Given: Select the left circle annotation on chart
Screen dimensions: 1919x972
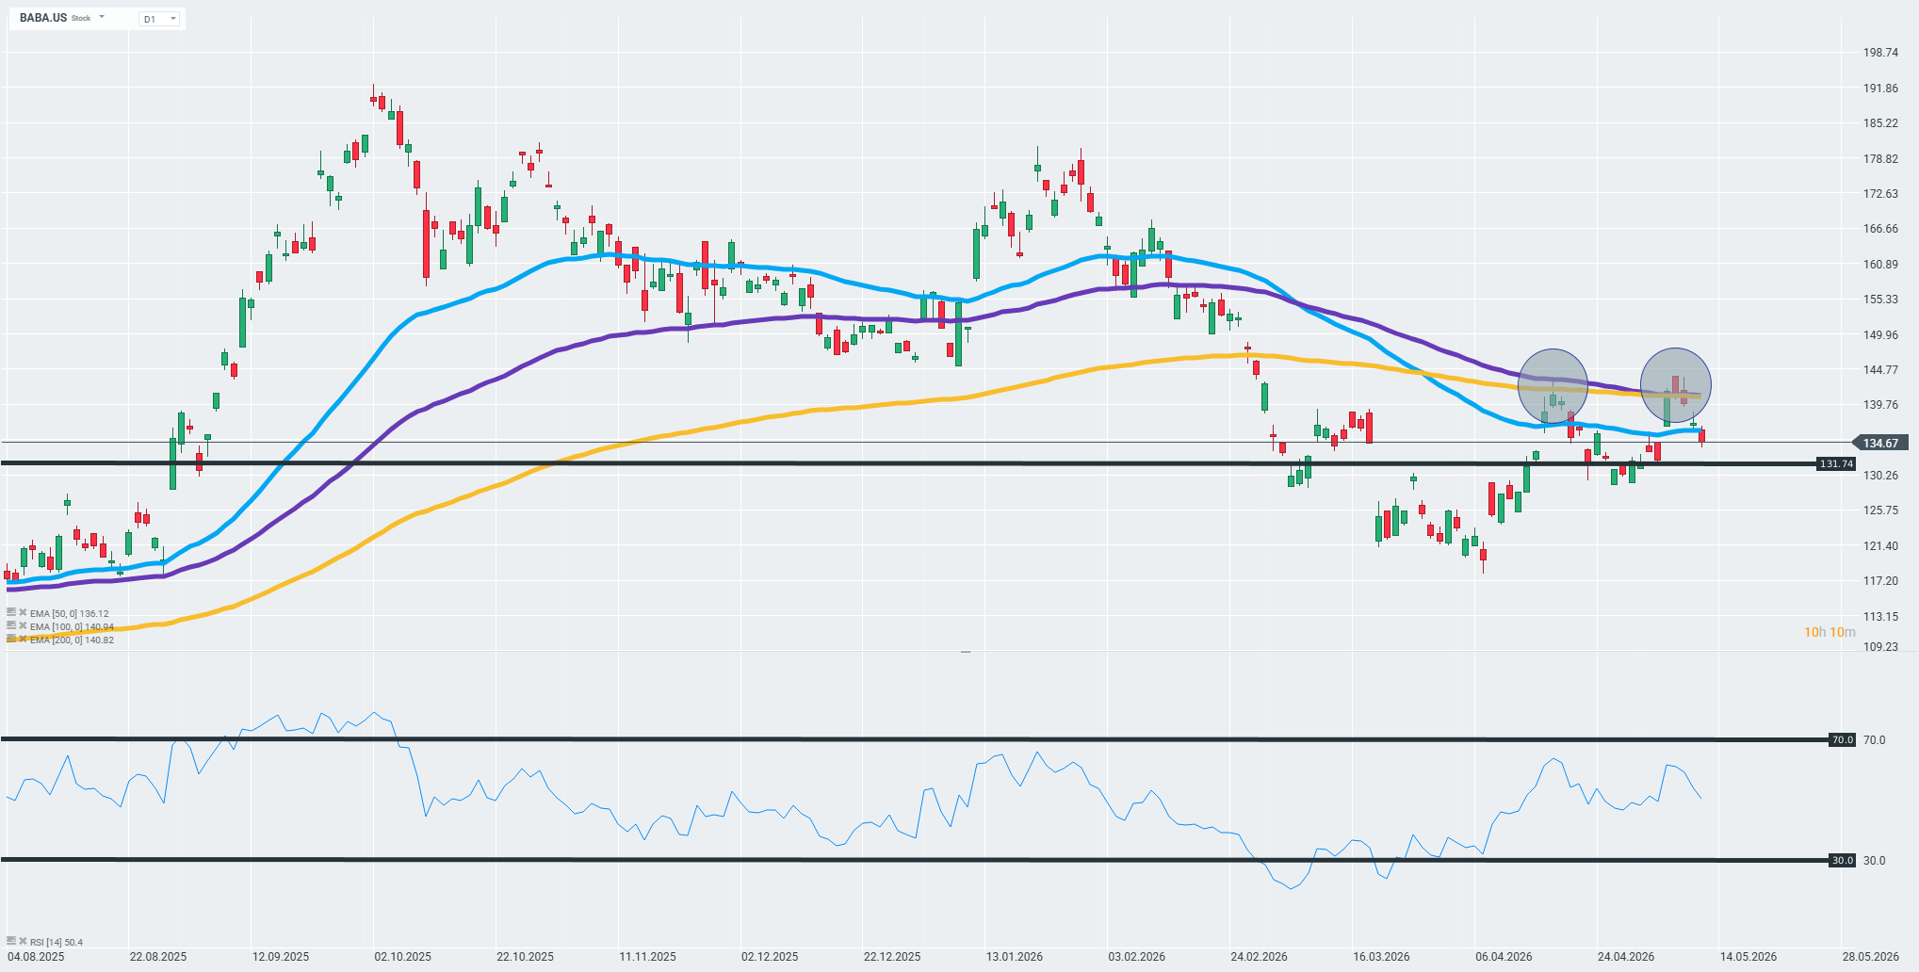Looking at the screenshot, I should point(1553,384).
